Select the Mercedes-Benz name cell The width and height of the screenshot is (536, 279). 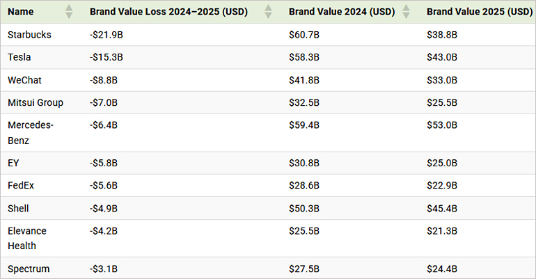click(30, 132)
